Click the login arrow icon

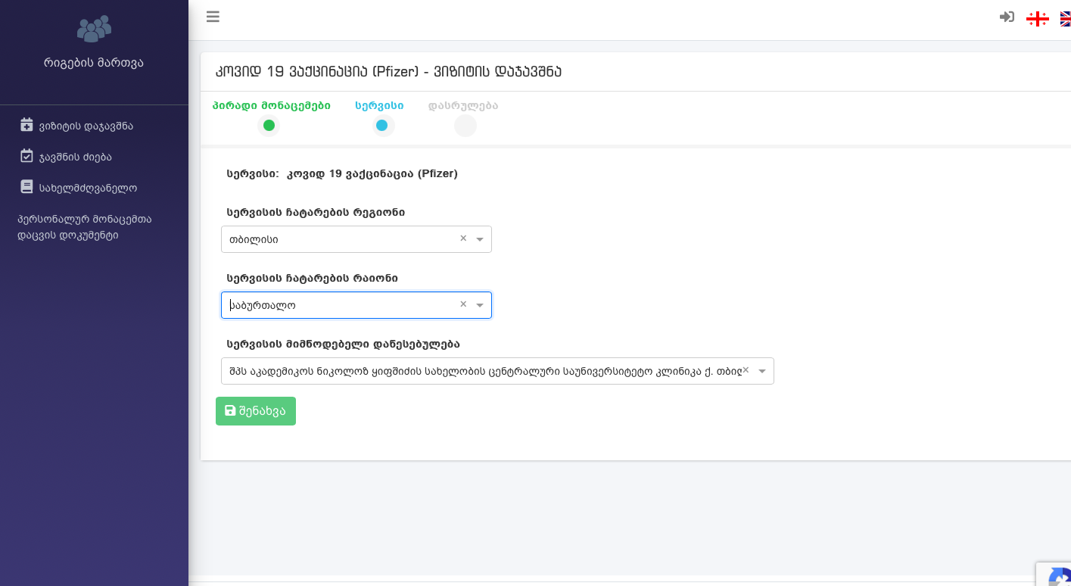tap(1007, 17)
